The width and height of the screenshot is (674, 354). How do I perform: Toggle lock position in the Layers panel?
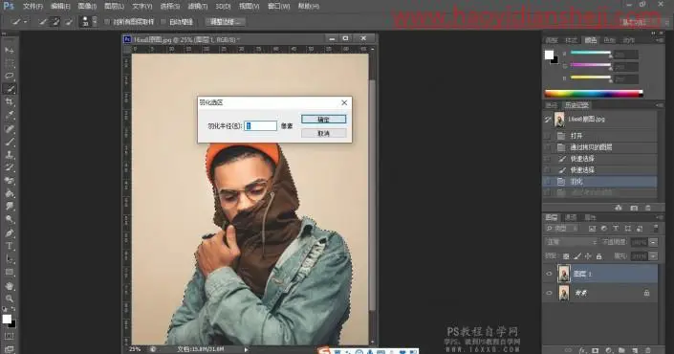[588, 256]
